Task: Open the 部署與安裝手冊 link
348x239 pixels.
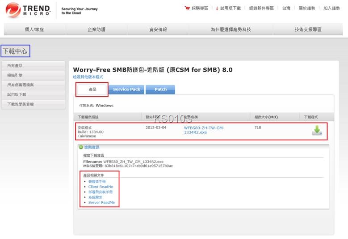Action: click(x=101, y=192)
